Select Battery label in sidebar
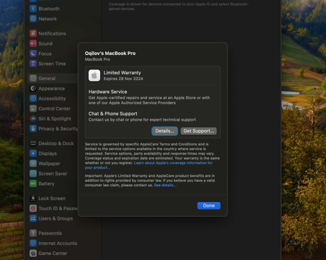Viewport: 326px width, 260px height. (46, 183)
